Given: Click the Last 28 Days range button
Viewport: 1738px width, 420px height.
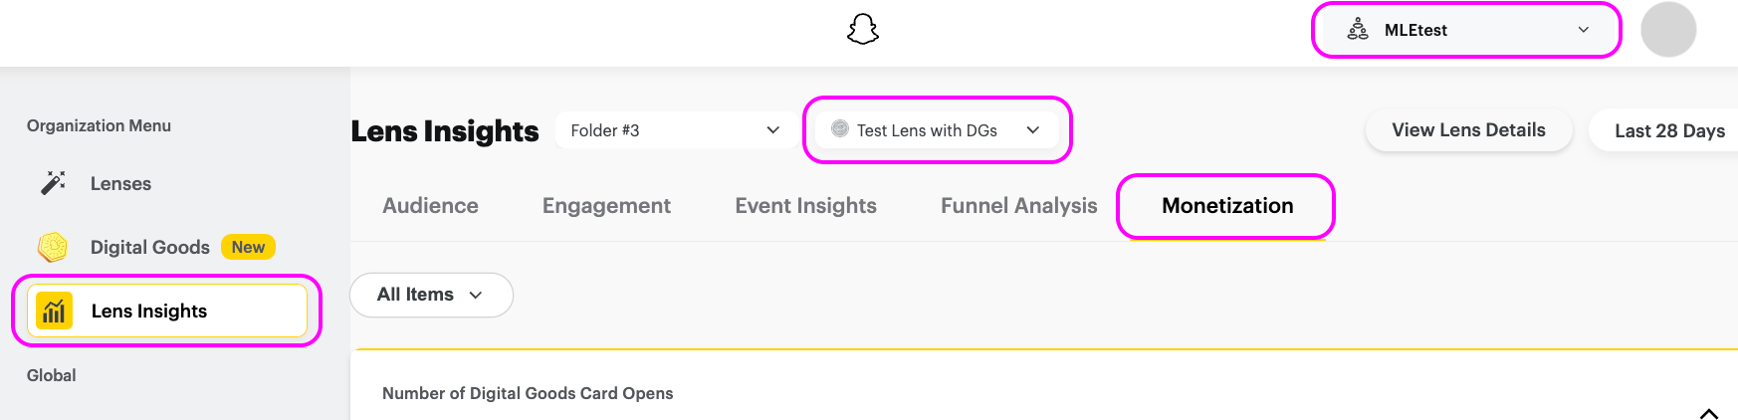Looking at the screenshot, I should tap(1668, 131).
